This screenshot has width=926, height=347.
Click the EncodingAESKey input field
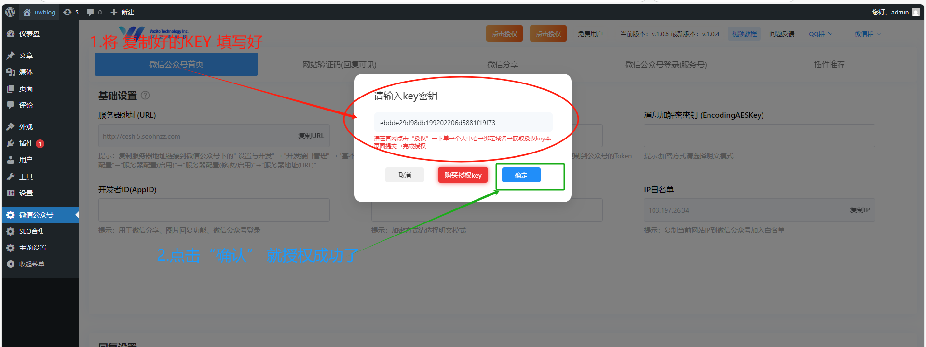pos(759,136)
